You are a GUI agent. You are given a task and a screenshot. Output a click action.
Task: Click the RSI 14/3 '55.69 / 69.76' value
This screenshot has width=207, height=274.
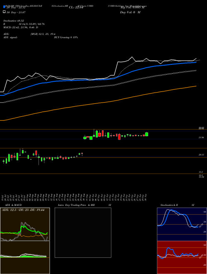pos(36,24)
